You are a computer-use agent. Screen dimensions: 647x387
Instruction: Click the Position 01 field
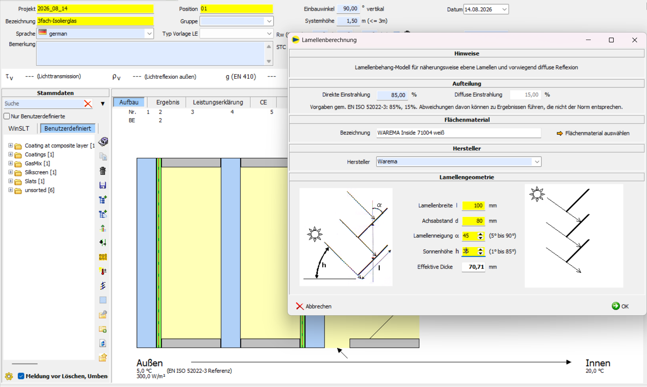[237, 9]
